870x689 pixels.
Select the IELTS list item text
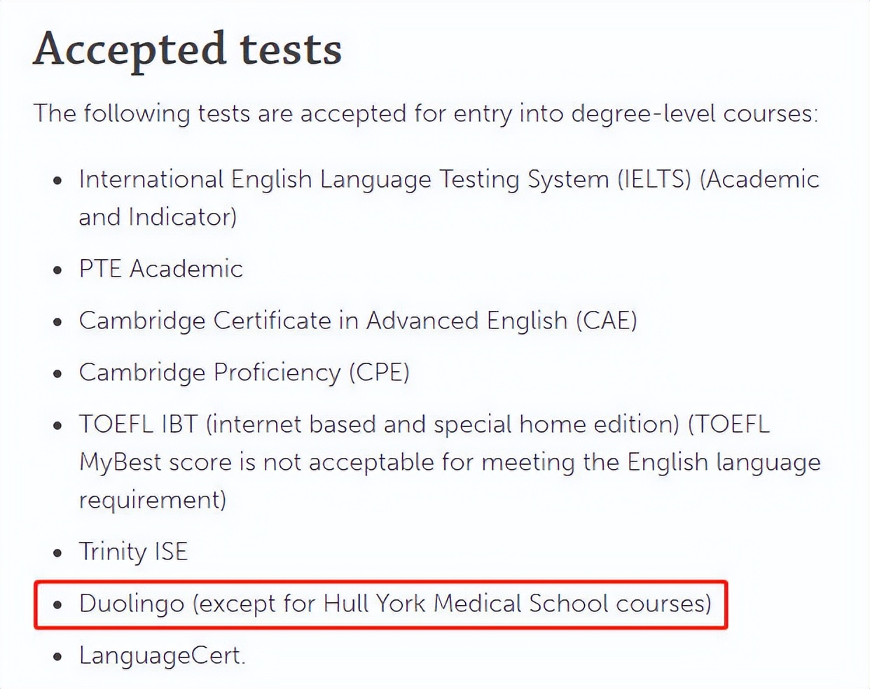click(x=448, y=179)
